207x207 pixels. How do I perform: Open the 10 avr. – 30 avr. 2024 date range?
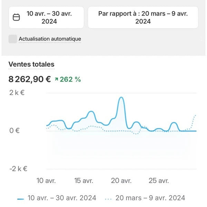pos(46,17)
